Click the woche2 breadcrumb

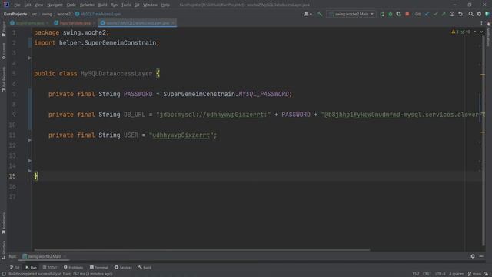(64, 14)
